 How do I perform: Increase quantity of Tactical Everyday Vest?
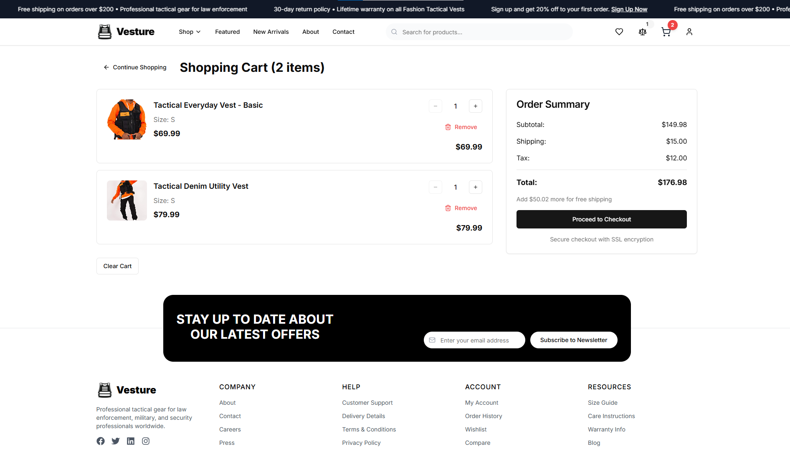tap(476, 106)
